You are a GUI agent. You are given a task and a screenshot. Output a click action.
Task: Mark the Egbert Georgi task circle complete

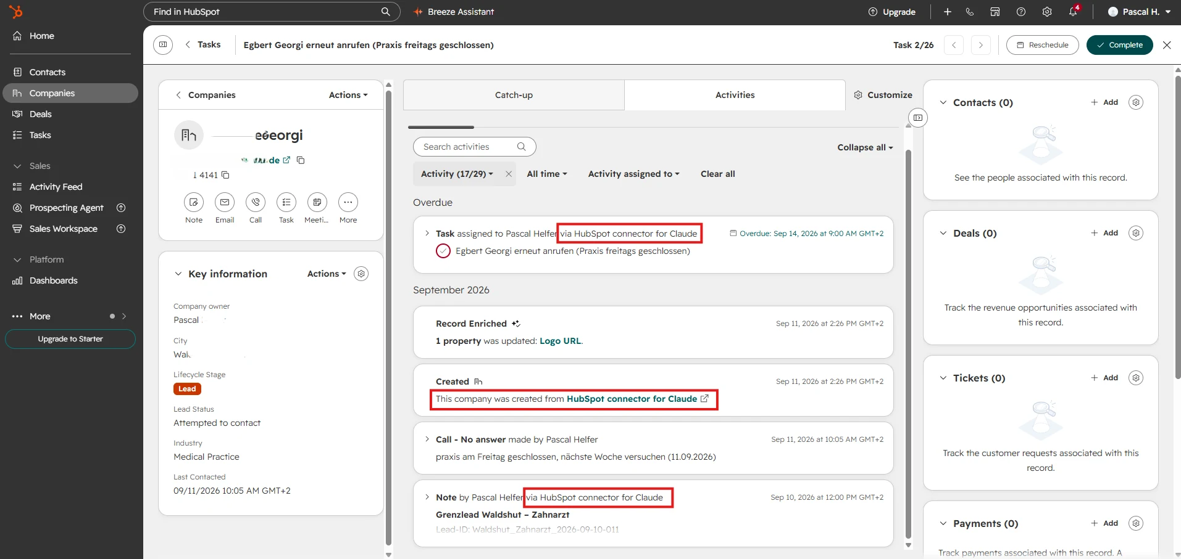click(443, 251)
